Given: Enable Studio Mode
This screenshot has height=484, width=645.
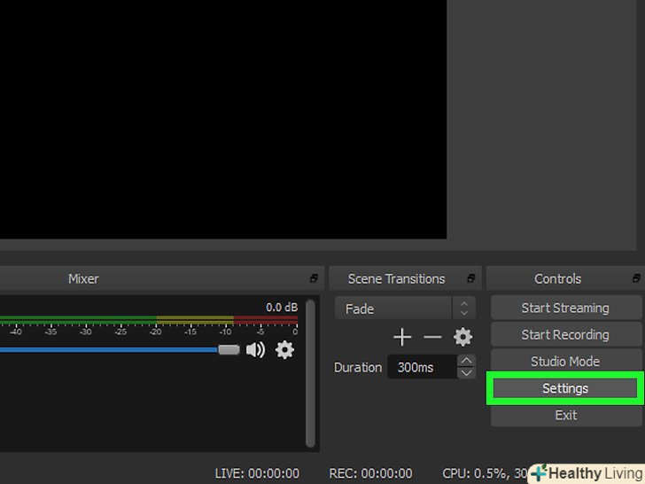Looking at the screenshot, I should click(x=565, y=362).
